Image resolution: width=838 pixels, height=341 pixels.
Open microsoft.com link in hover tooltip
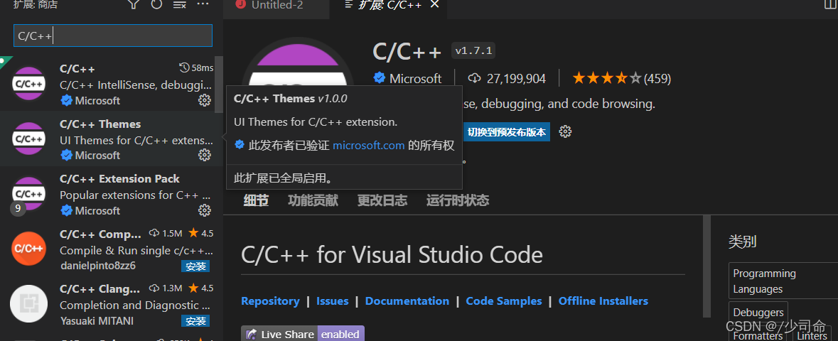369,145
